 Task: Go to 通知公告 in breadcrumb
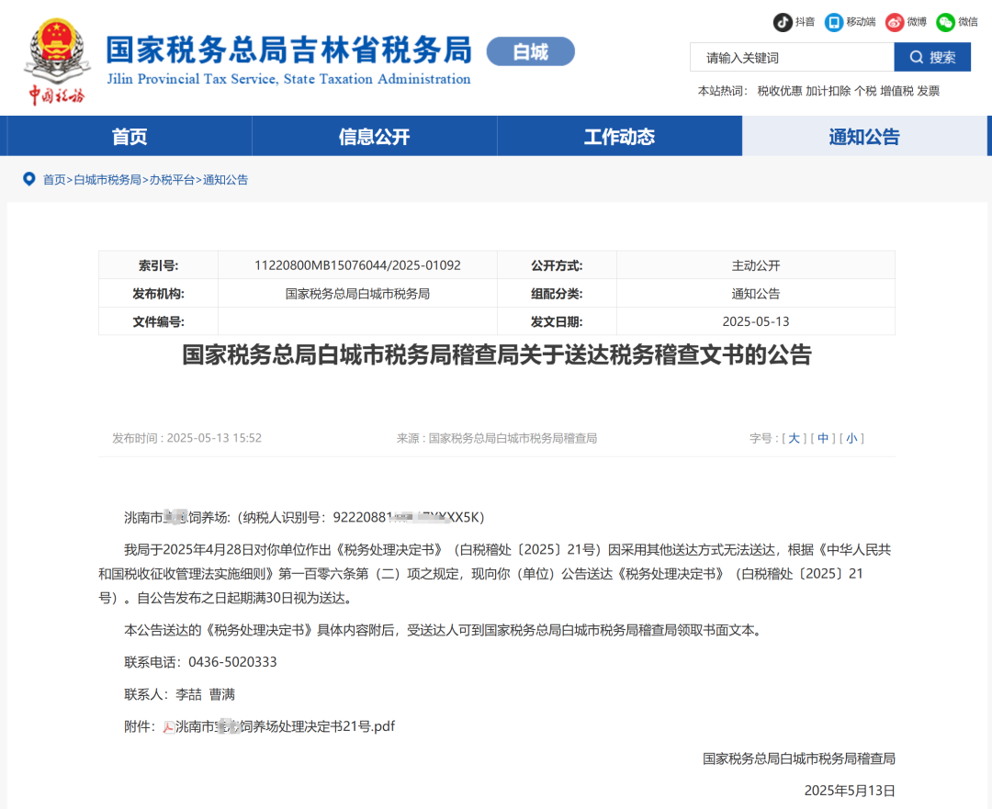(225, 180)
